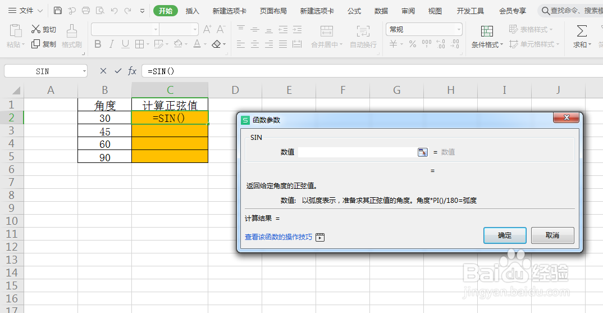The width and height of the screenshot is (603, 313).
Task: Switch to the 插入 tab
Action: 192,11
